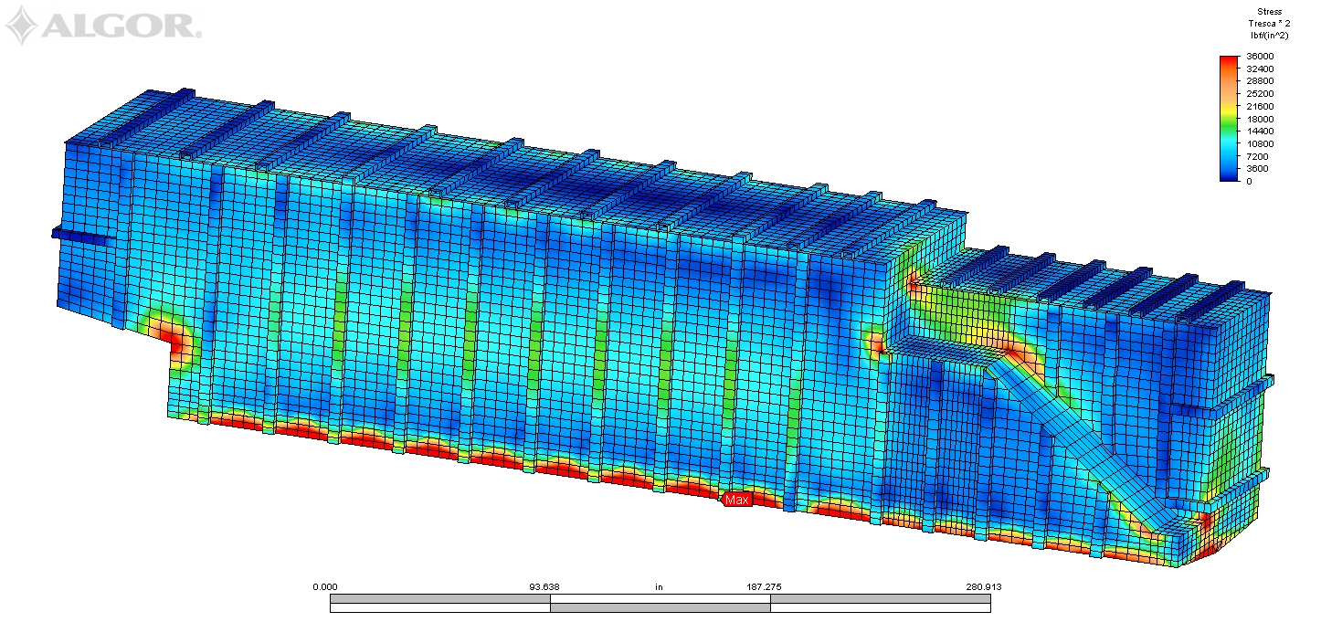Click the 0.000 scale origin label

tap(325, 587)
